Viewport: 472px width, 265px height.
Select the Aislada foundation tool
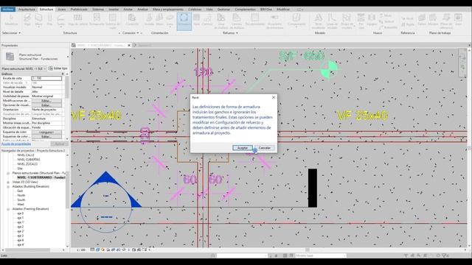[x=149, y=20]
